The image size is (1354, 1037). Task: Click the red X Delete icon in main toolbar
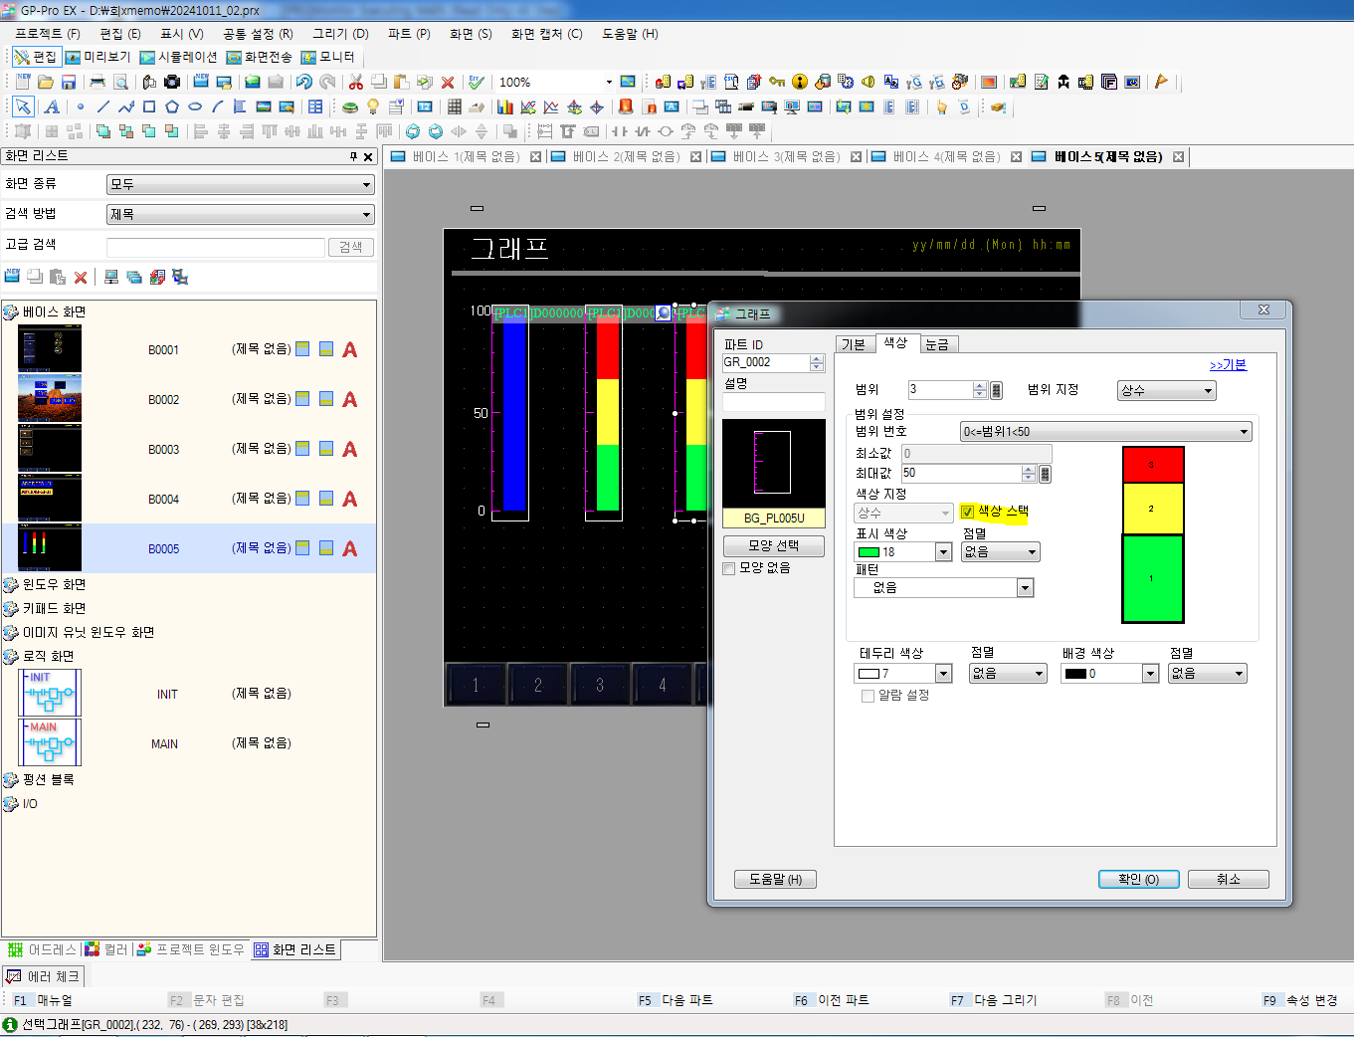point(448,82)
